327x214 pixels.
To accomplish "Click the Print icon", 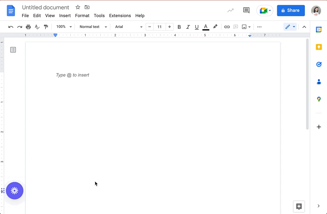I will [x=28, y=27].
